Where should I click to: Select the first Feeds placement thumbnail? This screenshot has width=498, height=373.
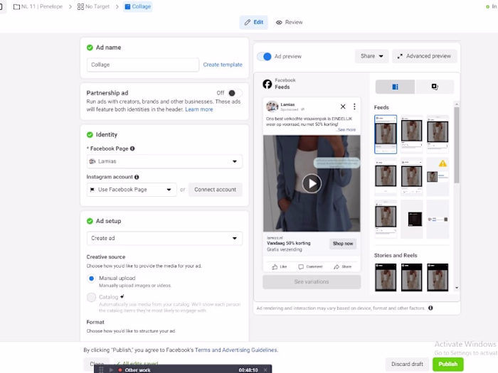[x=386, y=134]
